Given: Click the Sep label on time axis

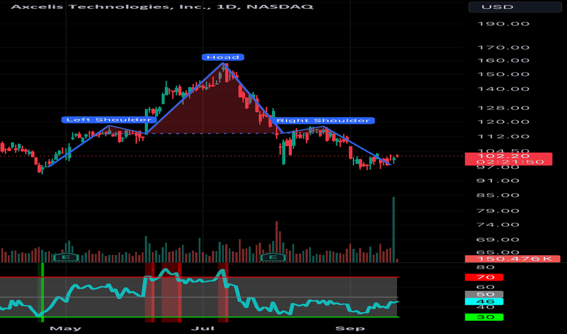Looking at the screenshot, I should [x=350, y=328].
